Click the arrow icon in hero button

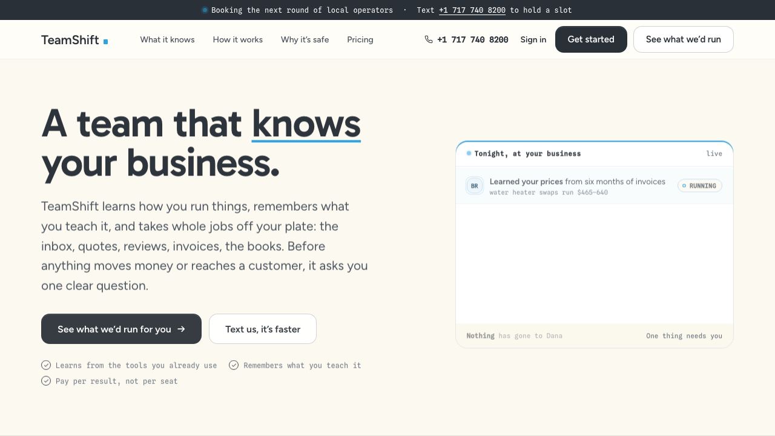pyautogui.click(x=181, y=329)
